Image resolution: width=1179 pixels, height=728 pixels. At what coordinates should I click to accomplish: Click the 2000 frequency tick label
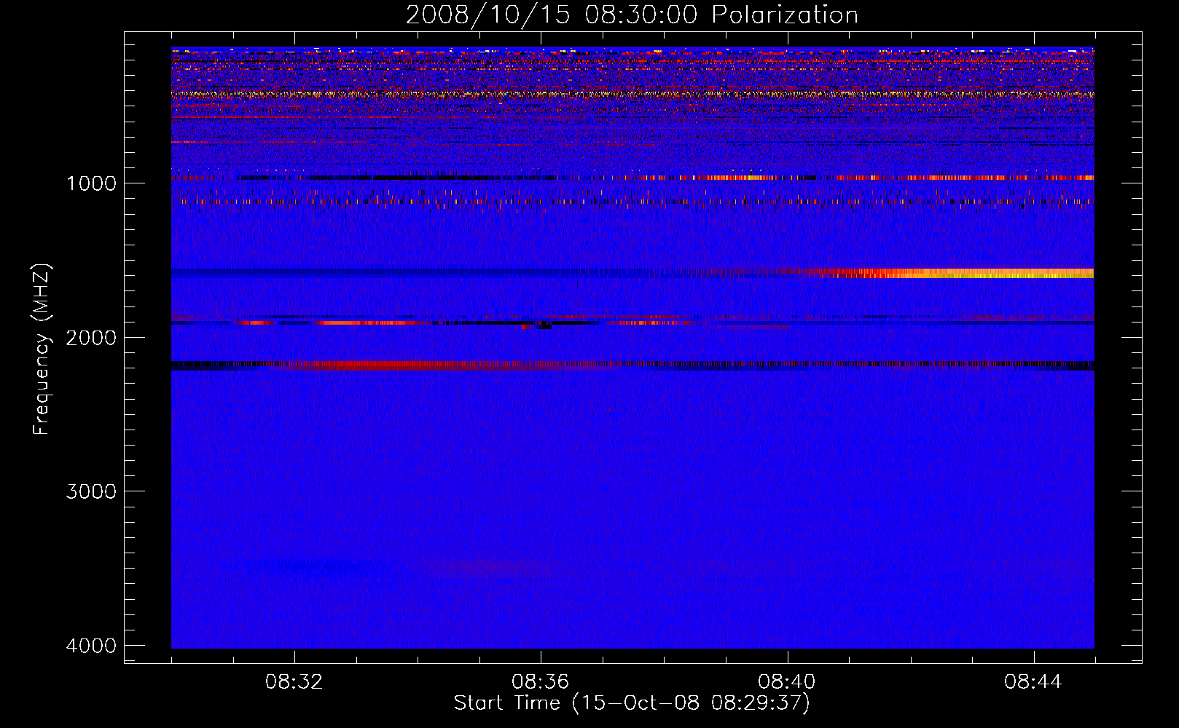click(x=91, y=337)
